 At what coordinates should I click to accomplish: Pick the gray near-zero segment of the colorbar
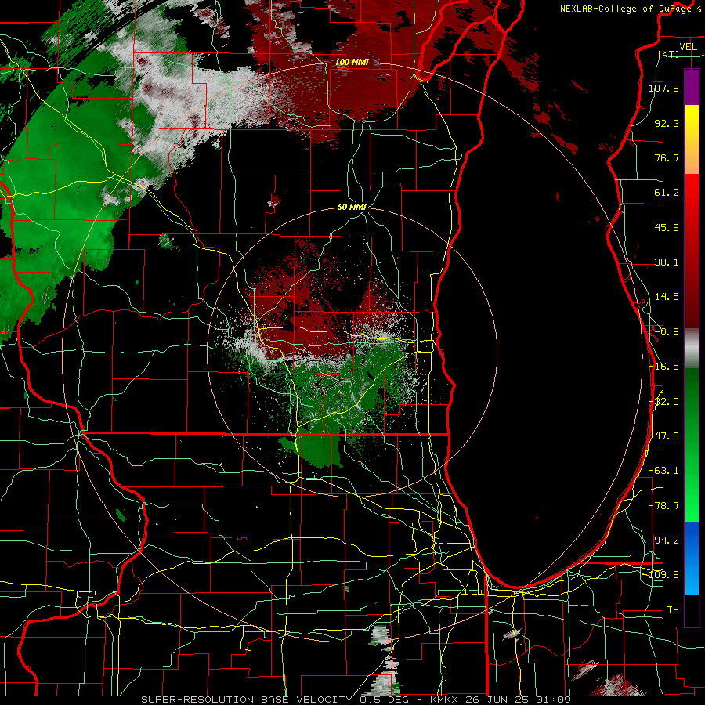pyautogui.click(x=692, y=349)
